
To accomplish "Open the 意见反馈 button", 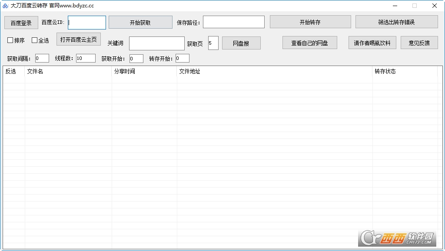I will click(x=419, y=43).
